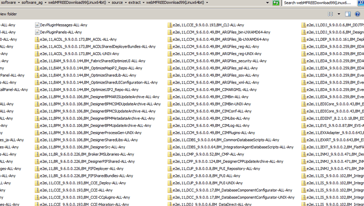Navigate to 'source' in the breadcrumb

[x=117, y=3]
